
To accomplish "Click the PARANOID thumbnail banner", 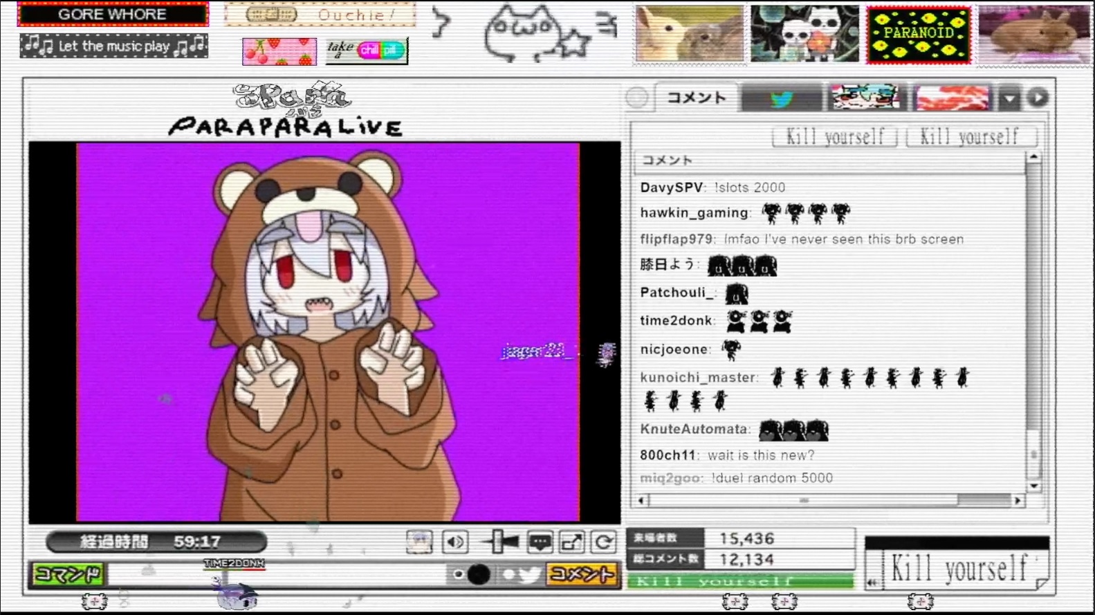I will [918, 34].
